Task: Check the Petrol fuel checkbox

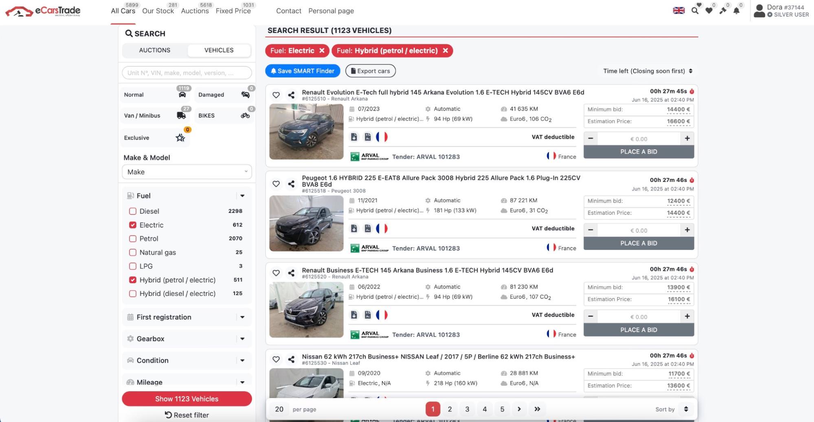Action: pos(133,238)
